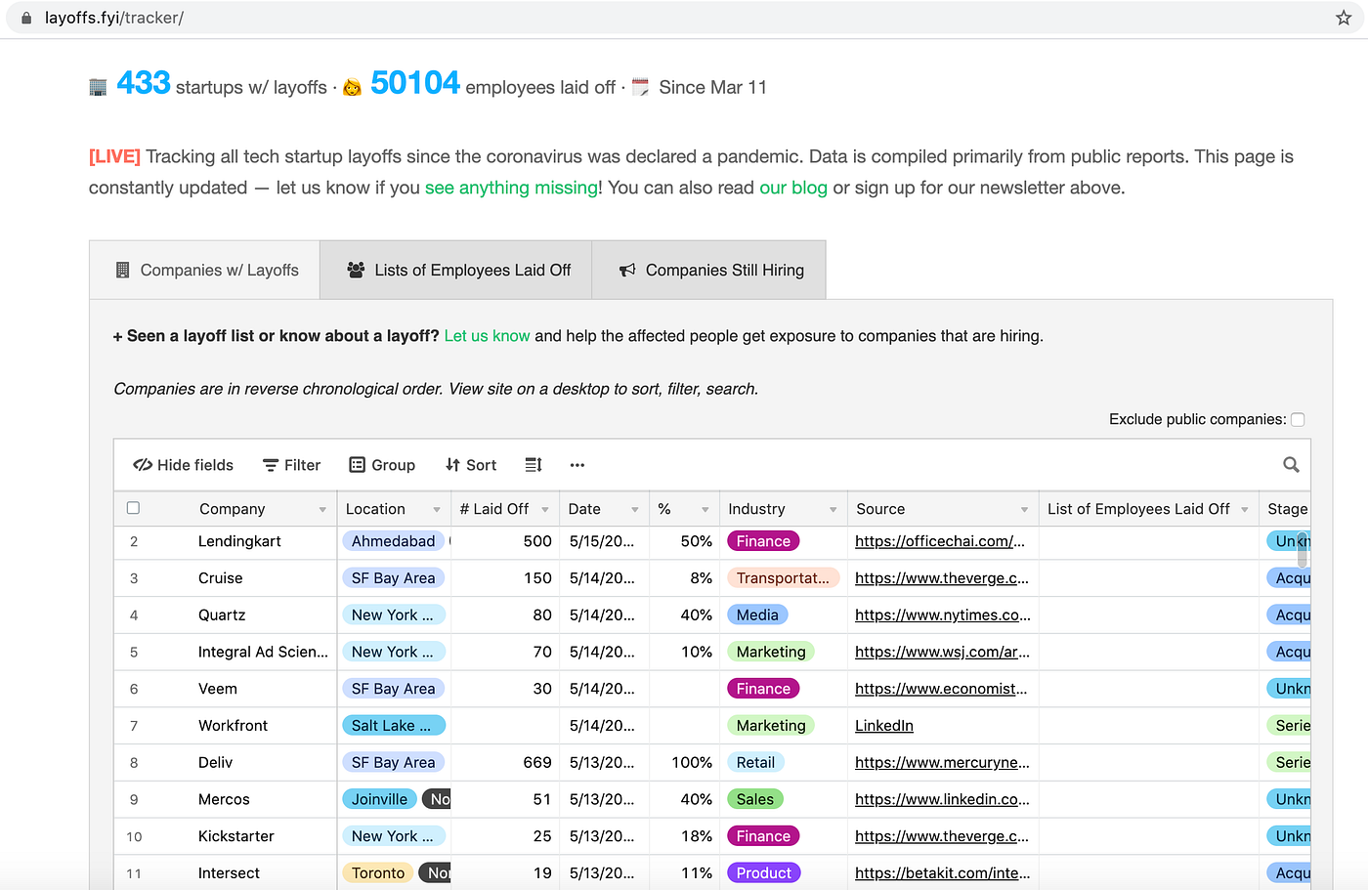Open the betakit.com source link for Intersect
Viewport: 1368px width, 890px height.
[942, 873]
